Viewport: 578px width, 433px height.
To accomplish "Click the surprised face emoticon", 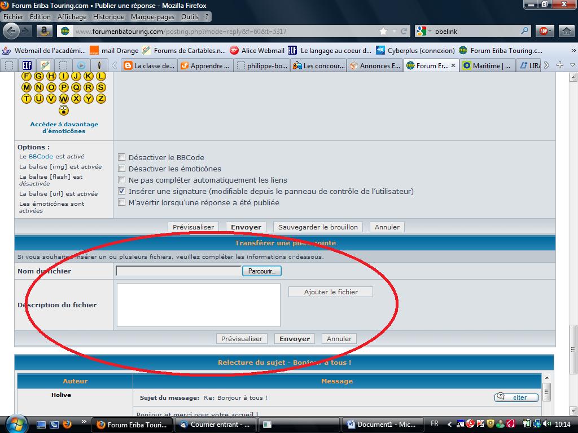I will click(x=63, y=110).
